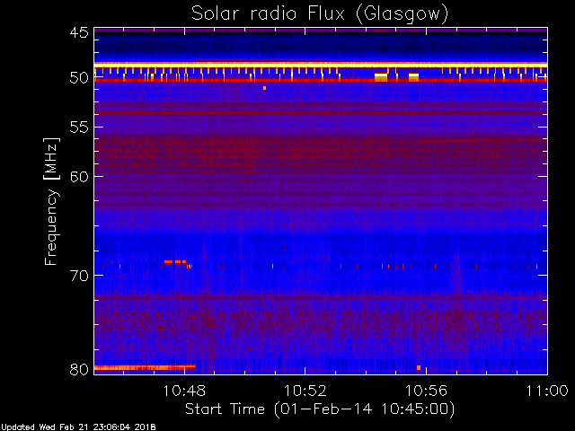575x431 pixels.
Task: Click the 10:48 time tick label
Action: pos(184,391)
